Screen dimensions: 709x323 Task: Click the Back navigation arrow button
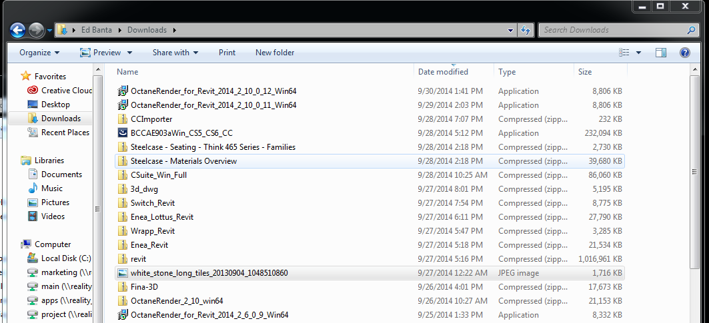(x=17, y=30)
